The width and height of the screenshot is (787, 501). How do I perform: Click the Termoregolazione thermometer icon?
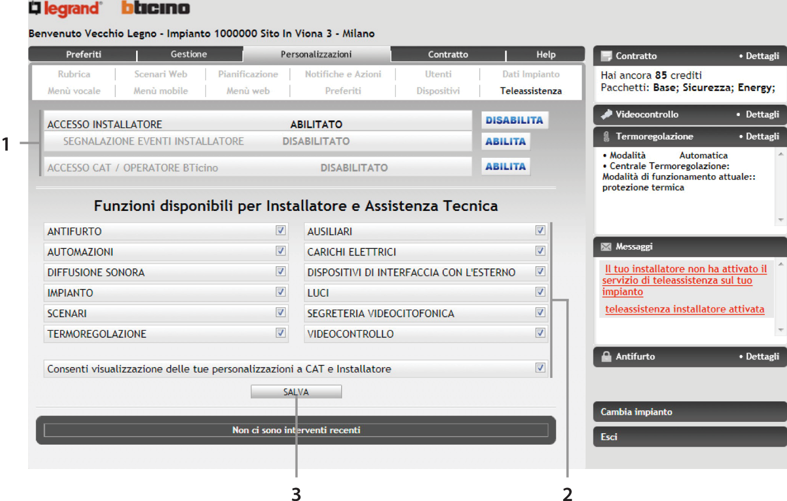606,137
